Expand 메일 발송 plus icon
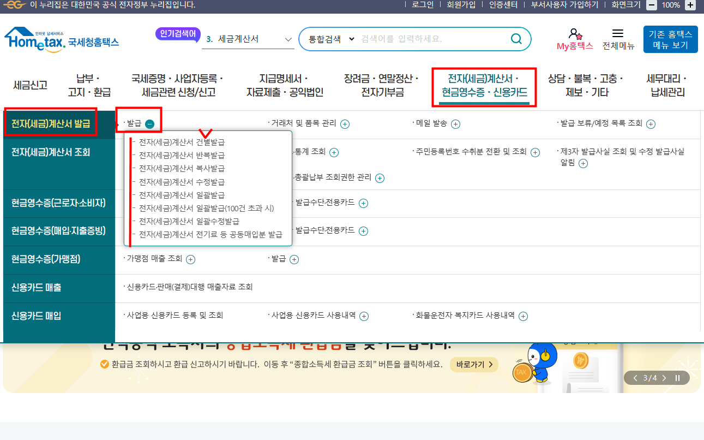Image resolution: width=704 pixels, height=440 pixels. pos(455,124)
